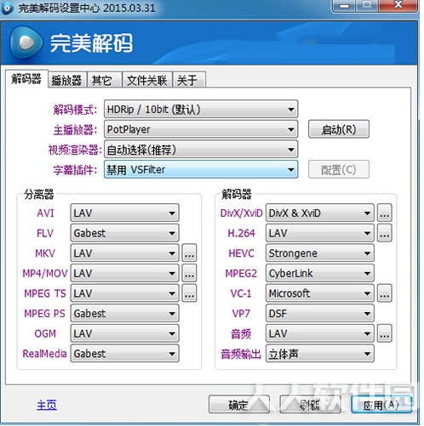
Task: Open the H.264 decoder settings ellipsis button
Action: pos(384,233)
